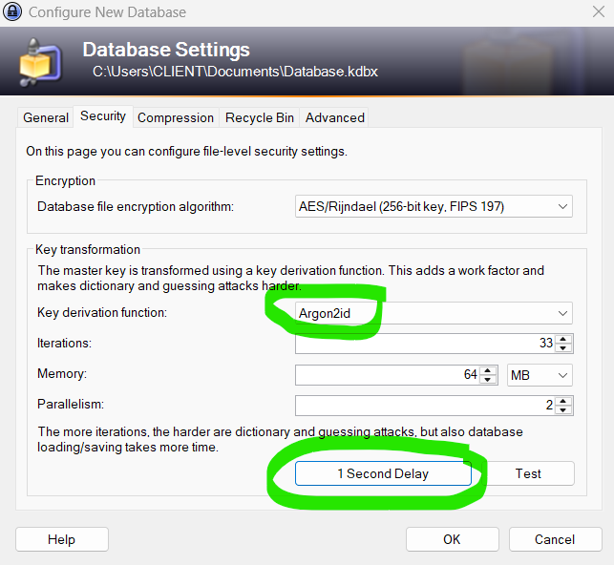Select the Recycle Bin tab
This screenshot has height=565, width=614.
260,117
